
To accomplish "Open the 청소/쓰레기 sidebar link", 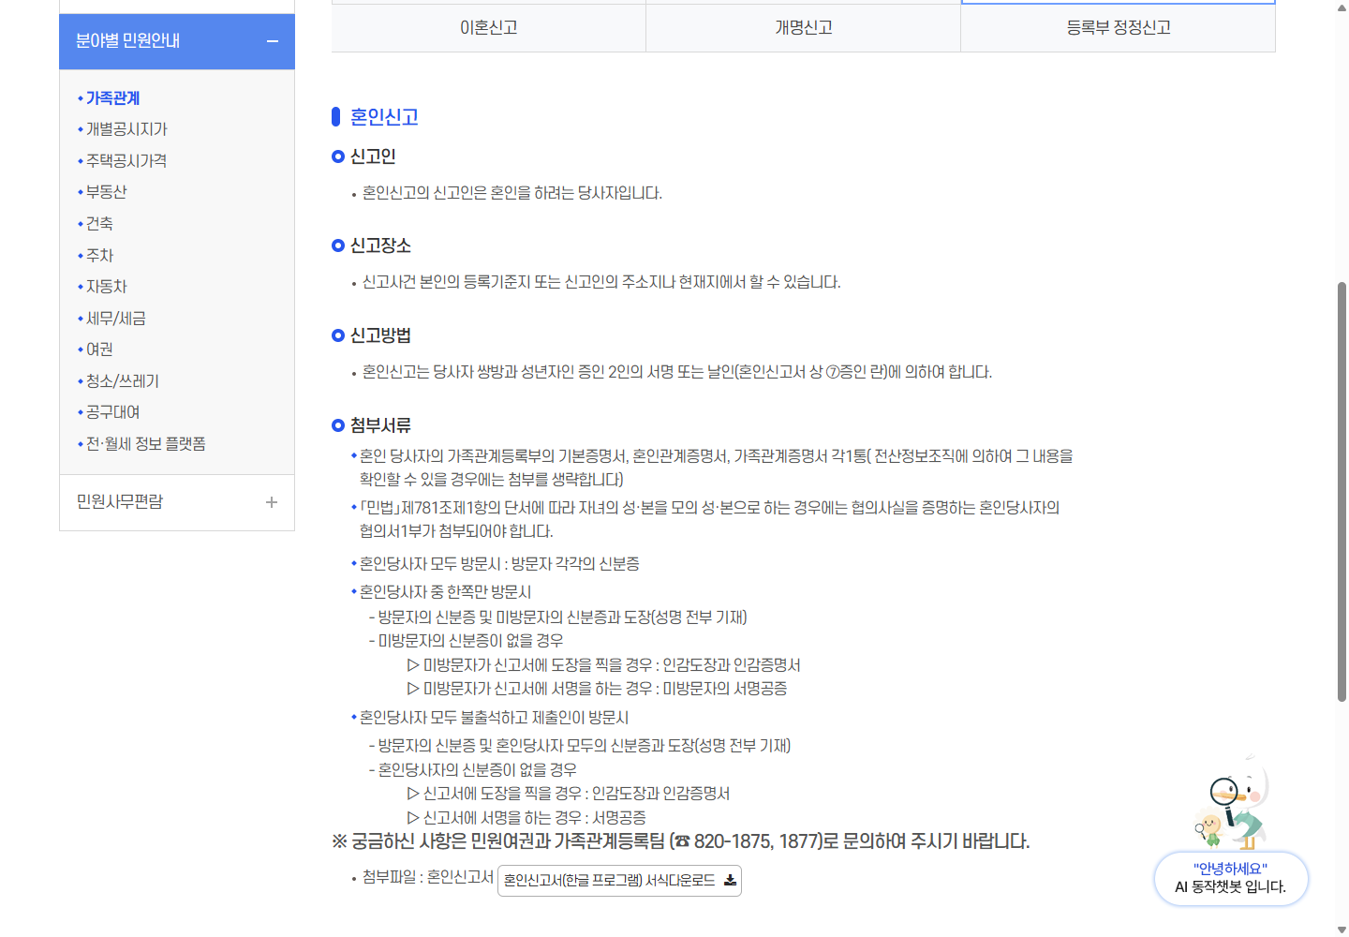I will [123, 380].
